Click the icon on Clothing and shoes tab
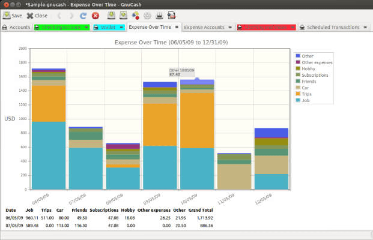Screen dimensions: 373x240 [x=240, y=28]
